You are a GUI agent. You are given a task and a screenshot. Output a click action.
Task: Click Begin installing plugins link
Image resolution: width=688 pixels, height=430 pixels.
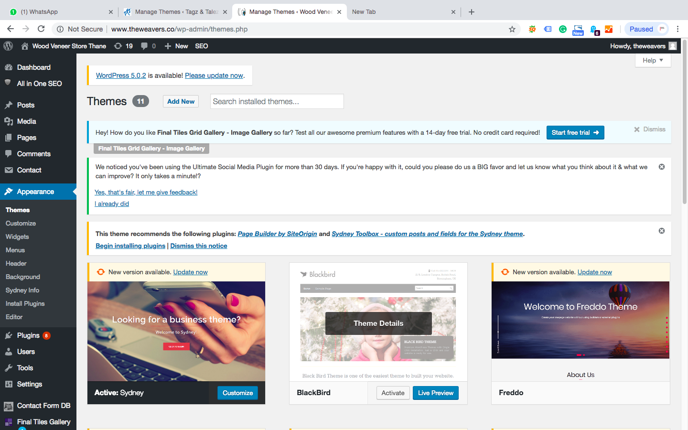click(130, 246)
